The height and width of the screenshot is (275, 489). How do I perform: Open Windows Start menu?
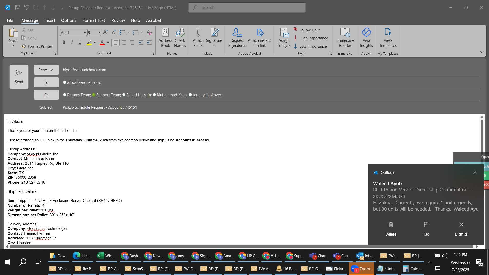tap(8, 262)
